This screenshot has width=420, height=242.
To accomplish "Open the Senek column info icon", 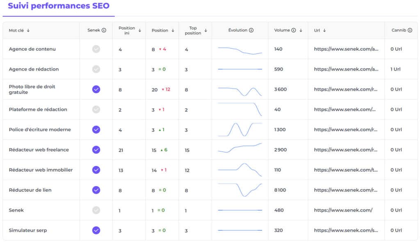I will click(104, 30).
